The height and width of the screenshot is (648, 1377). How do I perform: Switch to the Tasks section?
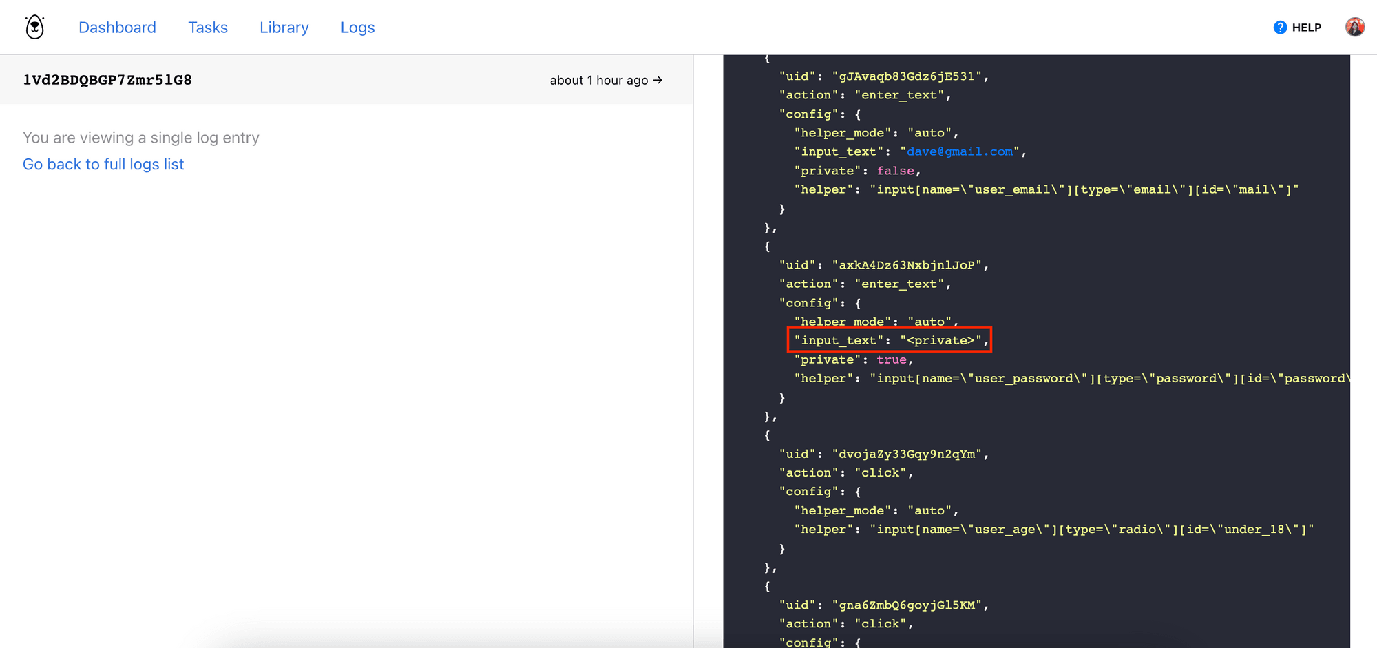(207, 28)
